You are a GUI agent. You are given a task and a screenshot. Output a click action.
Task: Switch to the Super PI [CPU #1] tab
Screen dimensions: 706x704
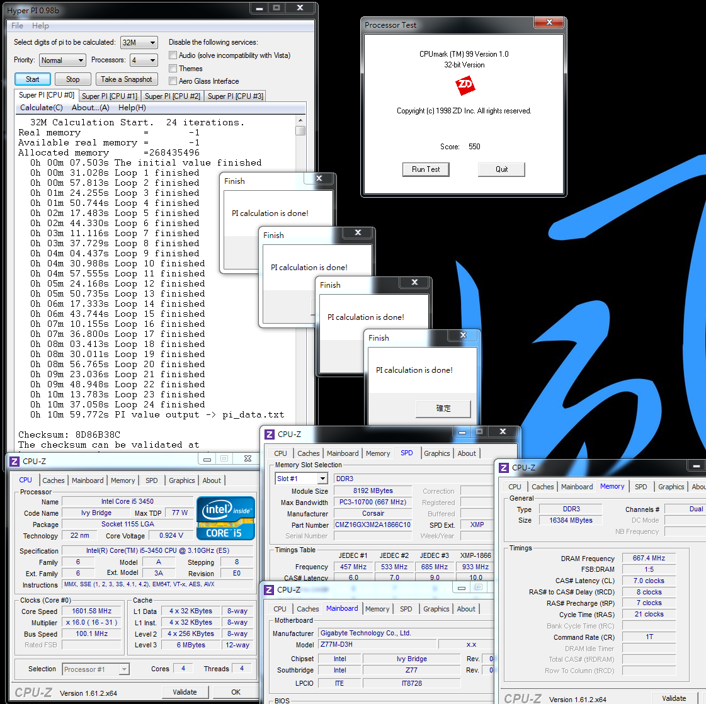(x=110, y=96)
